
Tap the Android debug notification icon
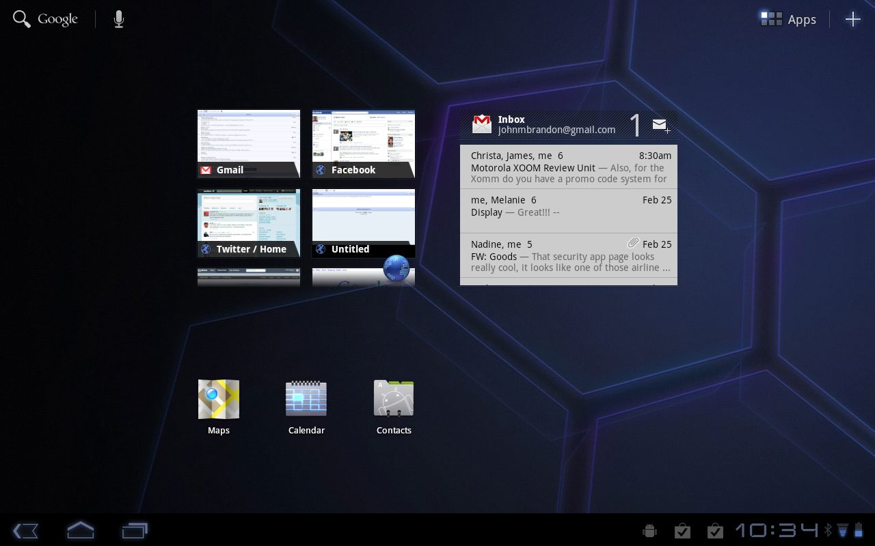tap(650, 530)
